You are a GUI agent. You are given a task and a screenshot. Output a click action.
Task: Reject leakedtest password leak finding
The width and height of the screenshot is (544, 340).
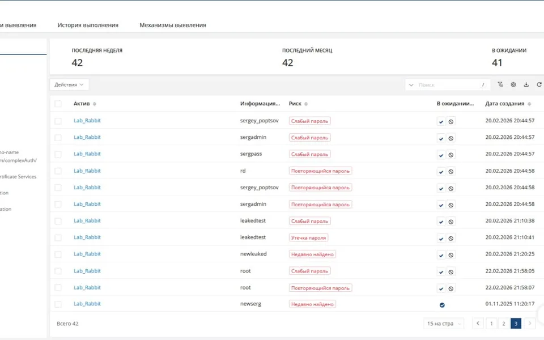coord(450,239)
